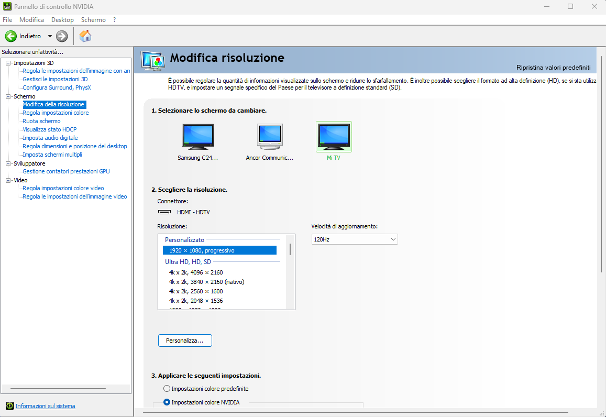
Task: Open Ruota schermo
Action: (42, 121)
